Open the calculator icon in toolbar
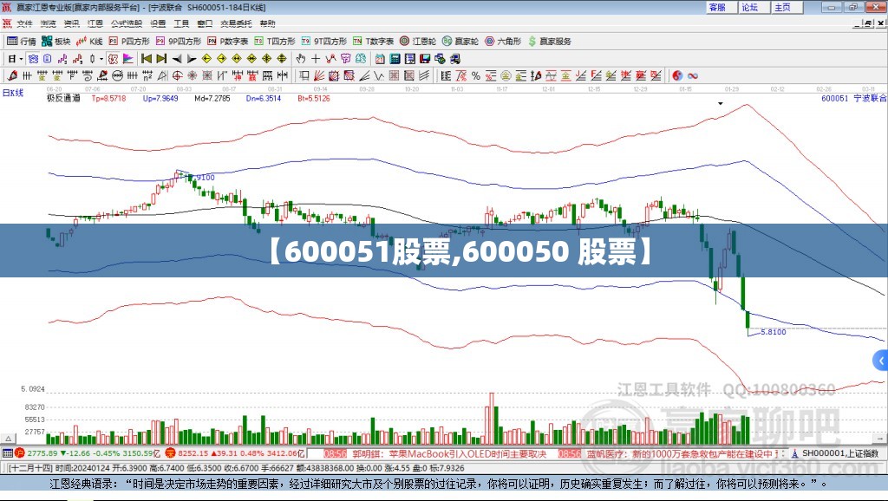This screenshot has width=888, height=501. 395,58
